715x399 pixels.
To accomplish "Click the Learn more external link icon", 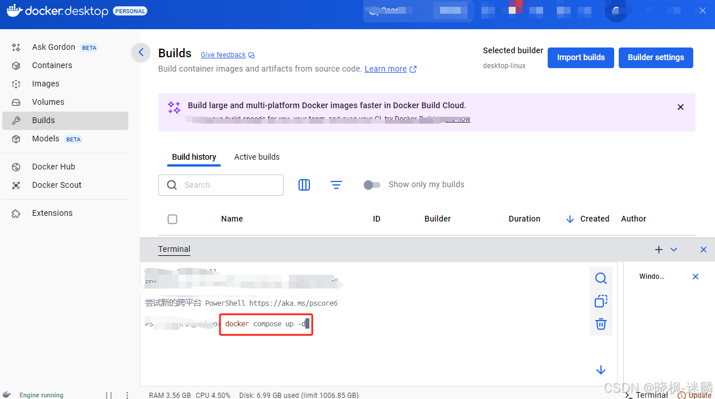I will coord(413,69).
